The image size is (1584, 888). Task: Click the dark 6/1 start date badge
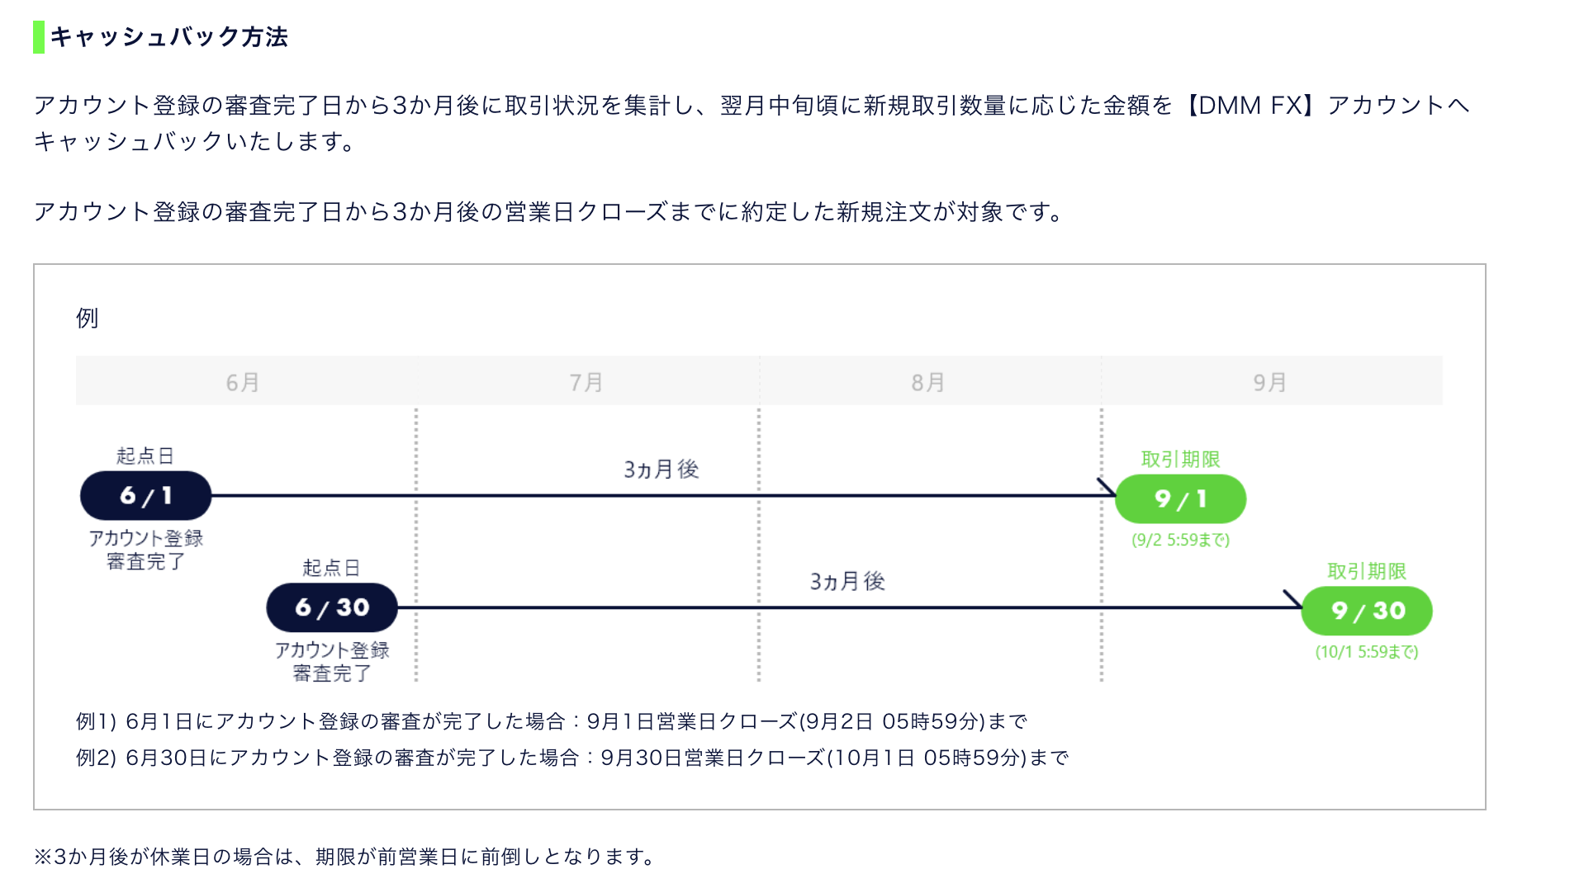point(145,496)
